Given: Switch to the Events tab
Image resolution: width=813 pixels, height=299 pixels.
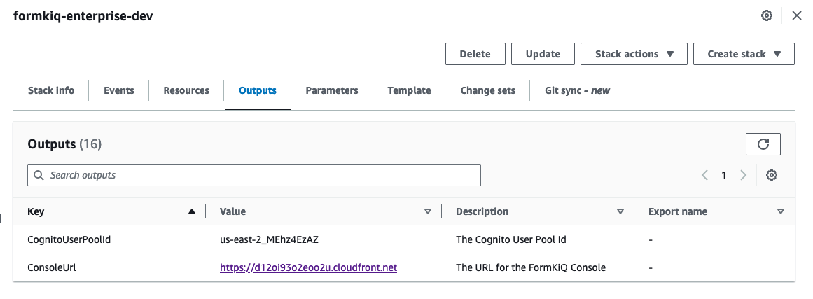Looking at the screenshot, I should [x=119, y=90].
